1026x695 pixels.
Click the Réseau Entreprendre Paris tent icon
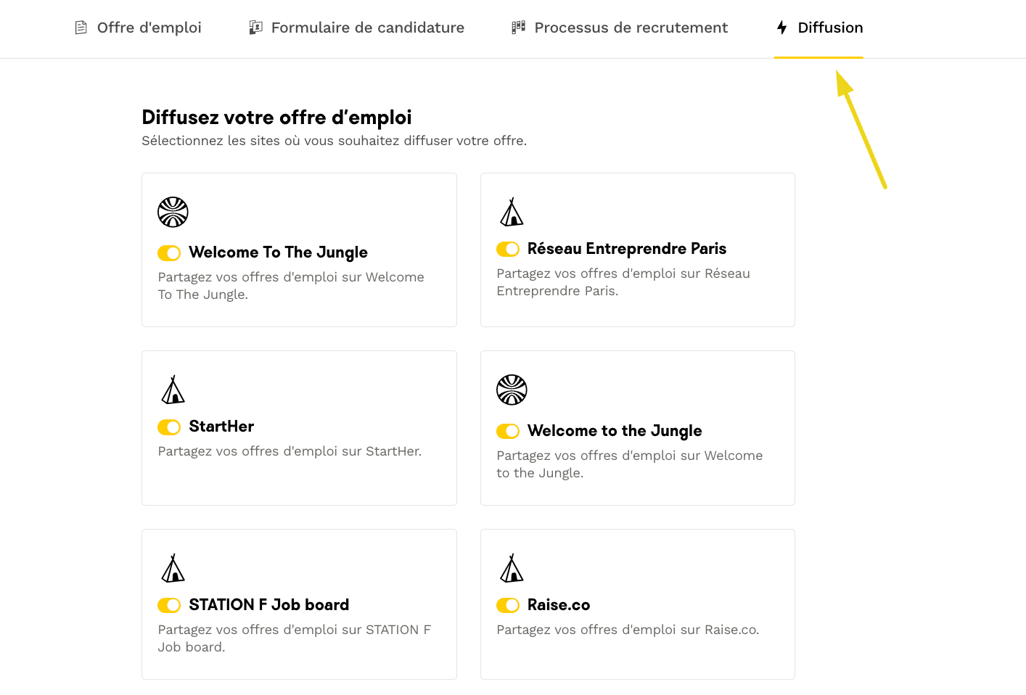pos(512,212)
